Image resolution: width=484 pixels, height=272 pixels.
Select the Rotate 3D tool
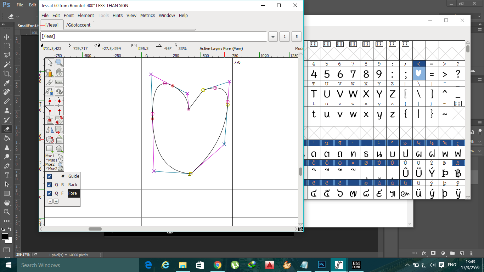coord(50,140)
